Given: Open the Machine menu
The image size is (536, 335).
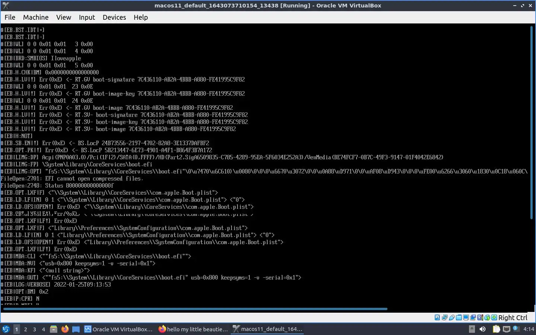Looking at the screenshot, I should [36, 17].
